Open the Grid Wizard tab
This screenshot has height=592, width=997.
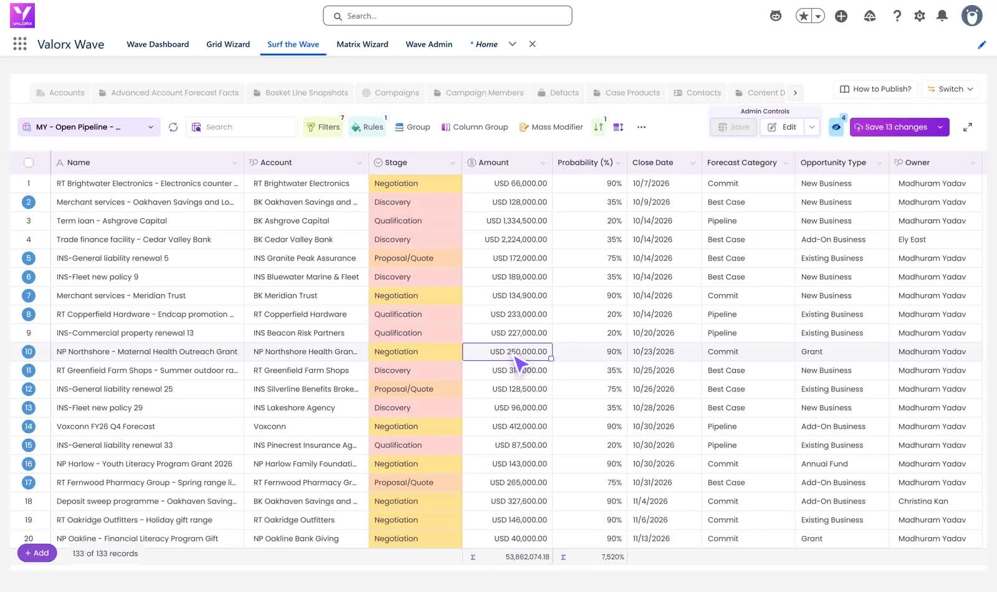pos(228,44)
